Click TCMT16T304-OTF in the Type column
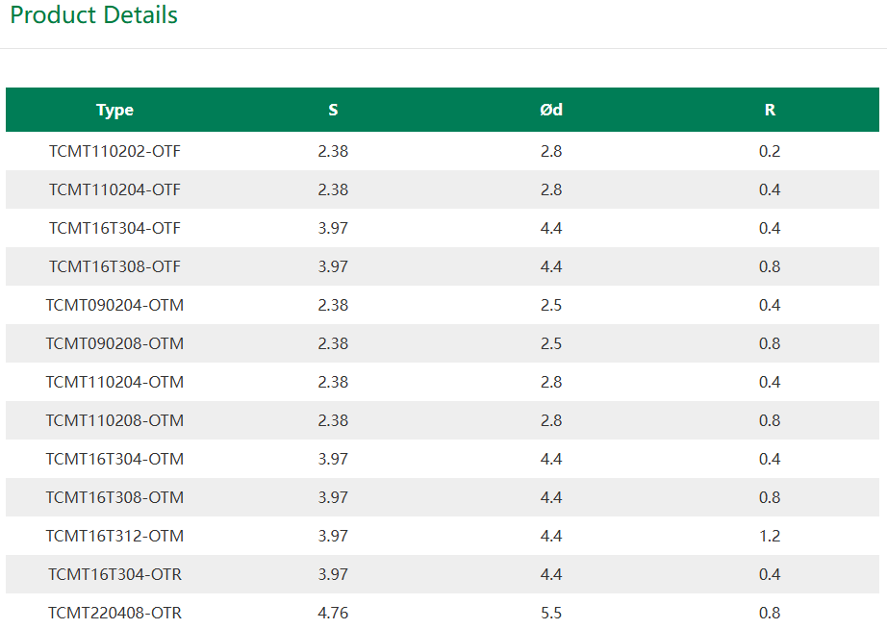The image size is (887, 629). tap(114, 228)
